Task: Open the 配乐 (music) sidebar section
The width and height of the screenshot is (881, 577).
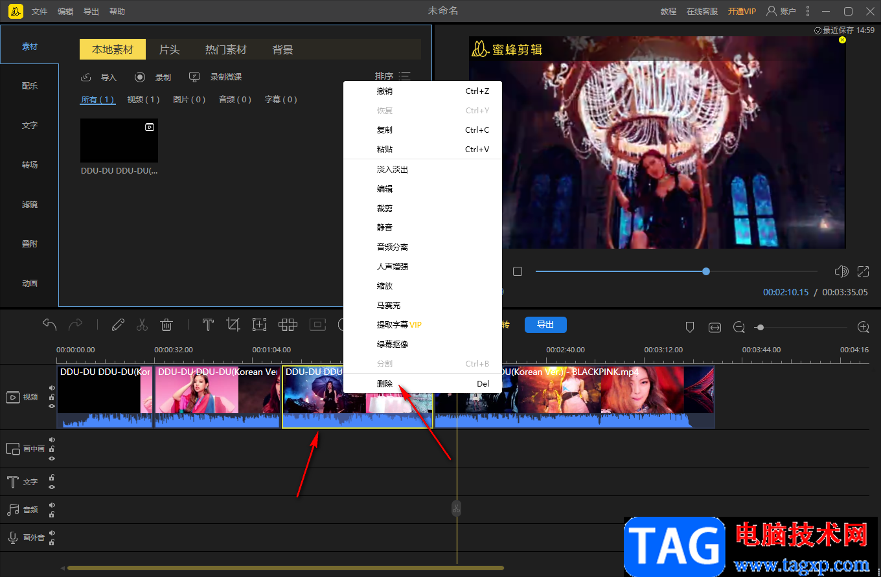Action: [x=30, y=86]
